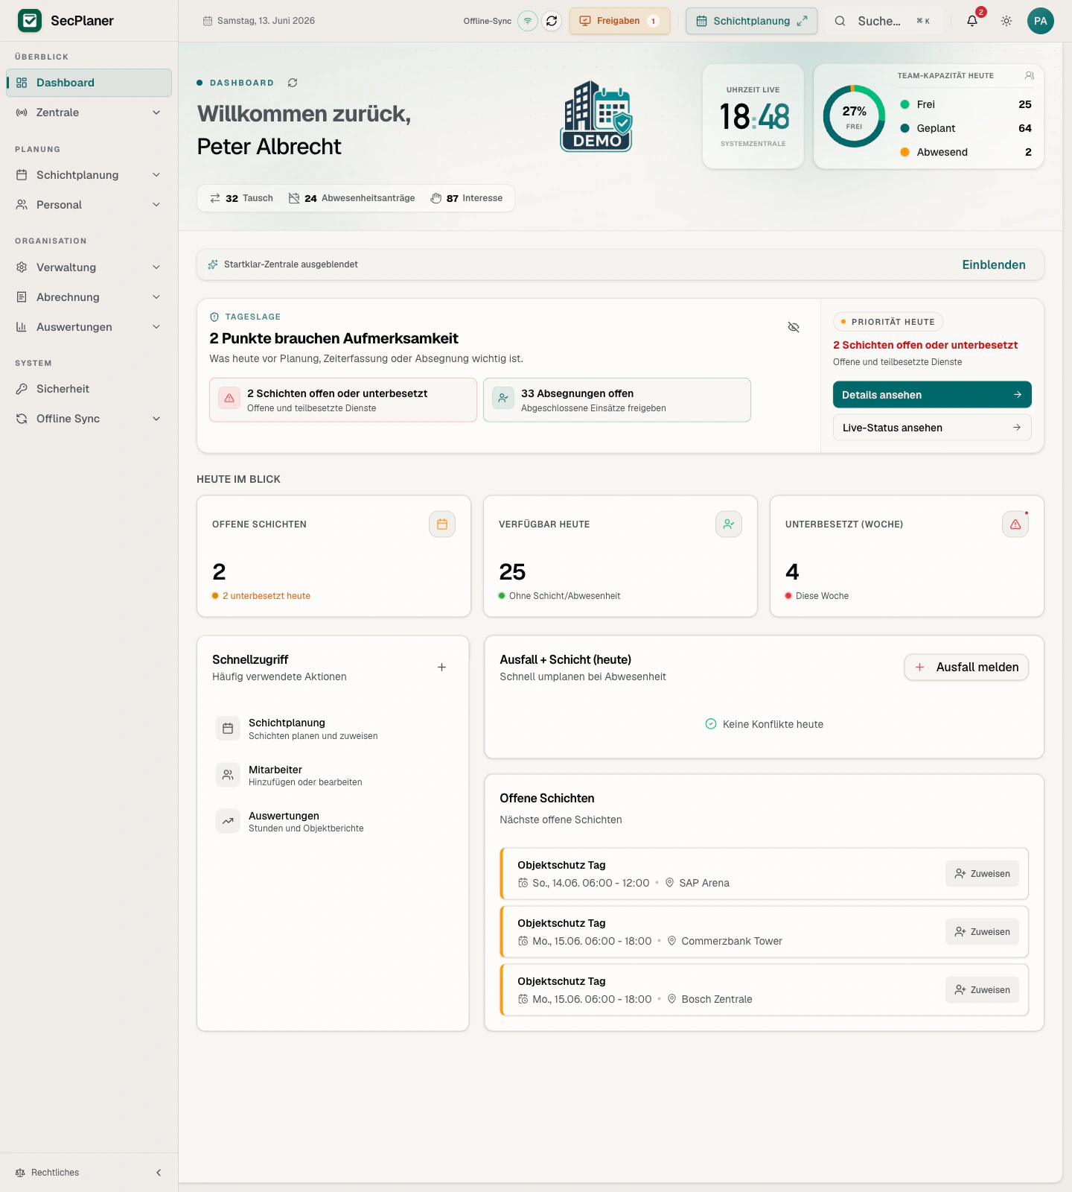Viewport: 1072px width, 1192px height.
Task: Open Mitarbeiter quick access entry
Action: (333, 776)
